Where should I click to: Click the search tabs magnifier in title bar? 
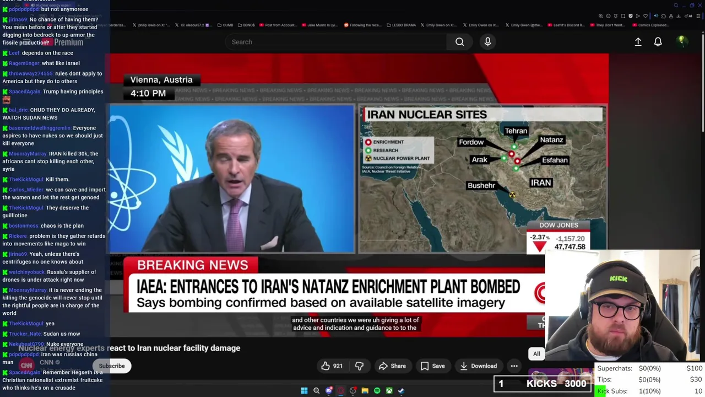pyautogui.click(x=676, y=5)
